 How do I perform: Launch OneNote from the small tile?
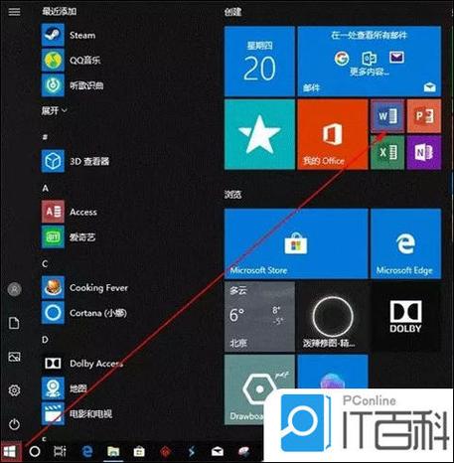pos(424,152)
